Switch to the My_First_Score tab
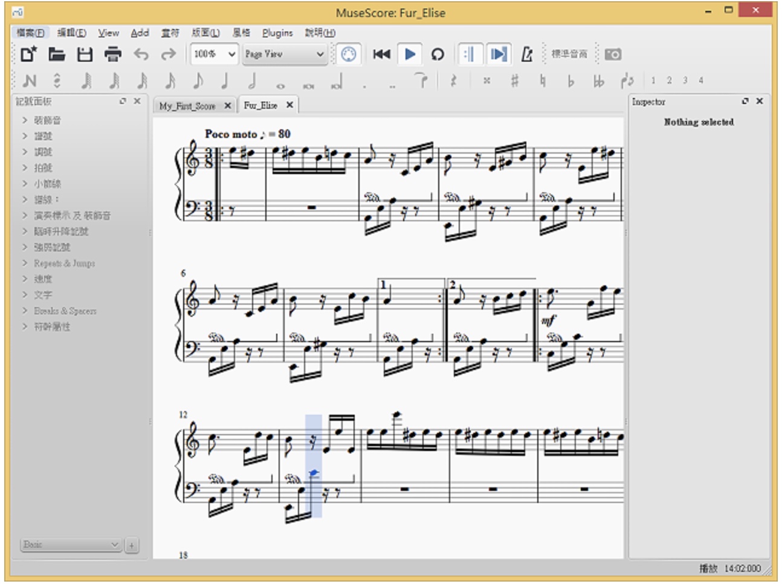Screen dimensions: 782x584 pyautogui.click(x=187, y=106)
